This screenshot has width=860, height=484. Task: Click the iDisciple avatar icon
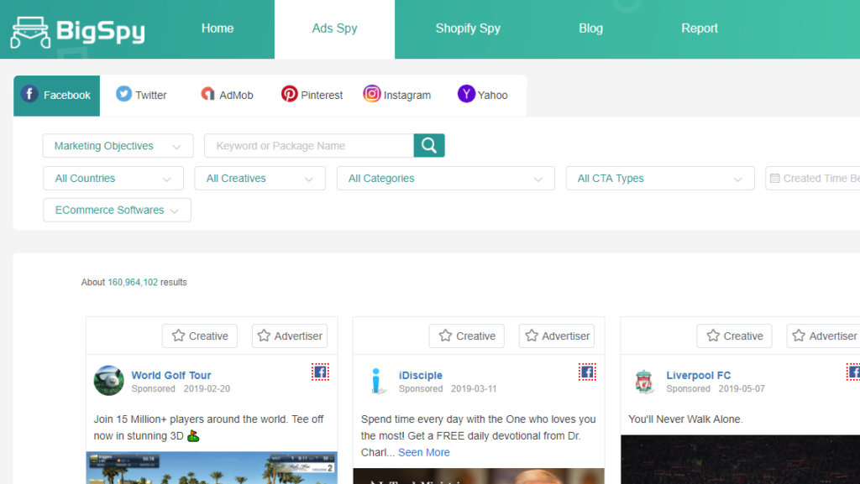(376, 381)
